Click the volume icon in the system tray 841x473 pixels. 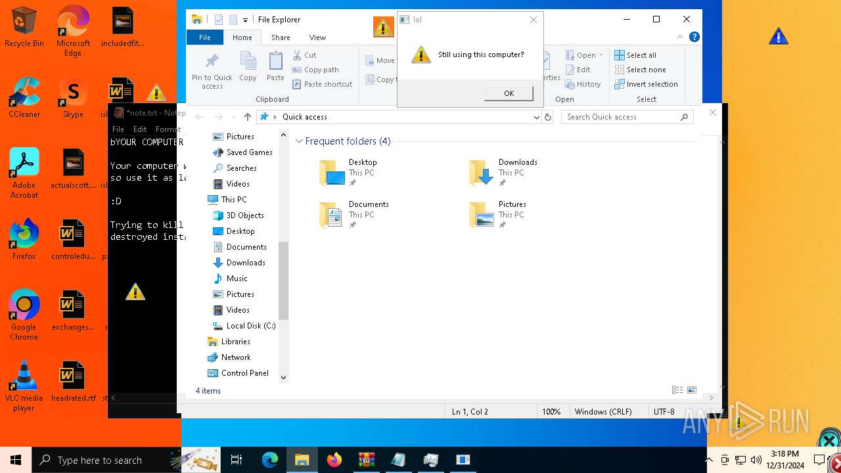pos(756,460)
